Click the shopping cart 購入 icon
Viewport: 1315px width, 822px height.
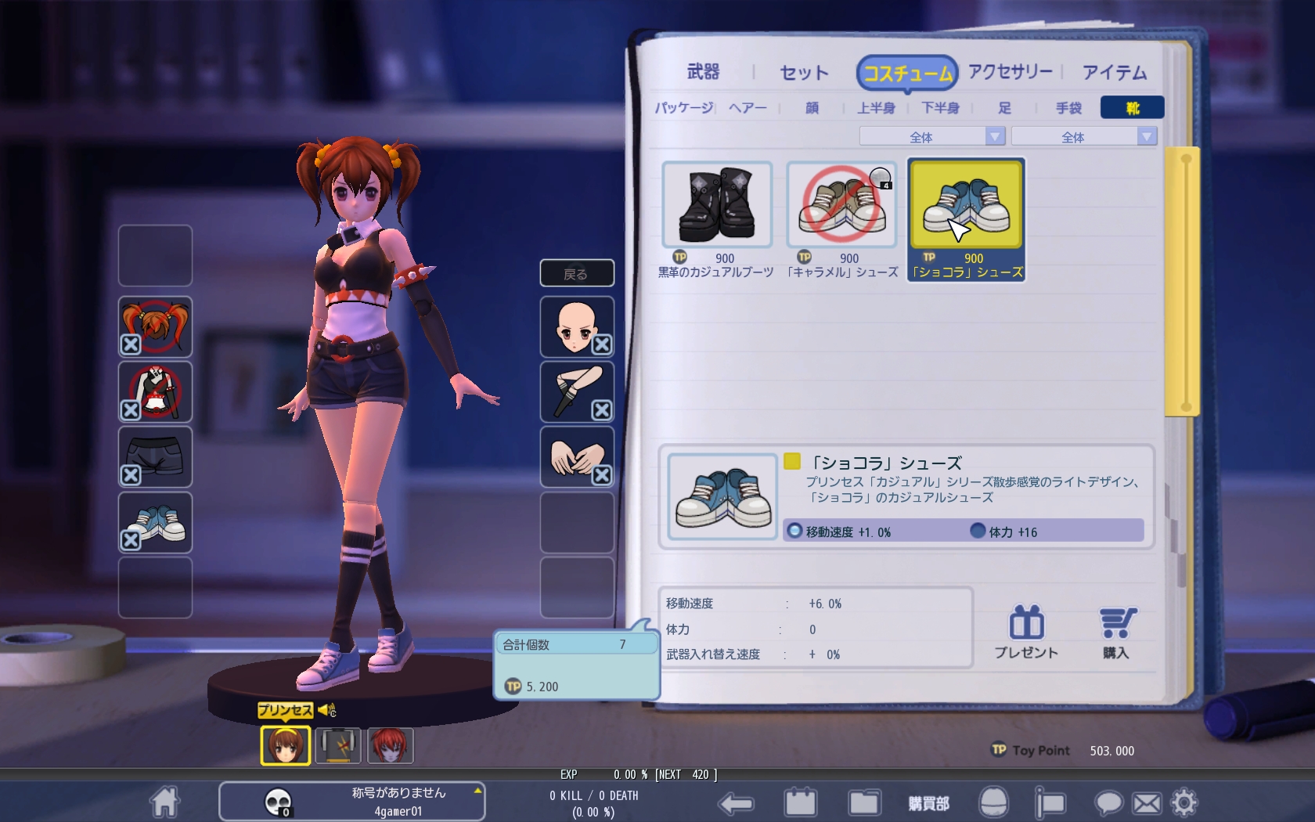tap(1116, 633)
